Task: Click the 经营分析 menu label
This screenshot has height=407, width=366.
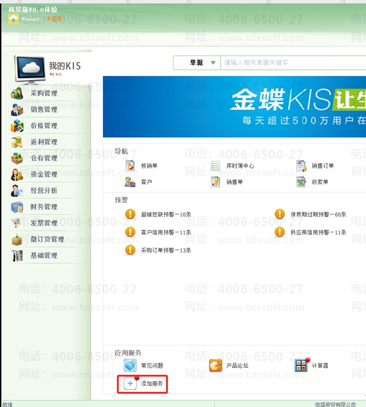Action: point(44,191)
